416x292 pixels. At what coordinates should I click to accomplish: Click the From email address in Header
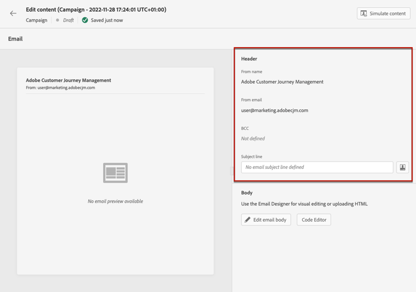tap(275, 110)
